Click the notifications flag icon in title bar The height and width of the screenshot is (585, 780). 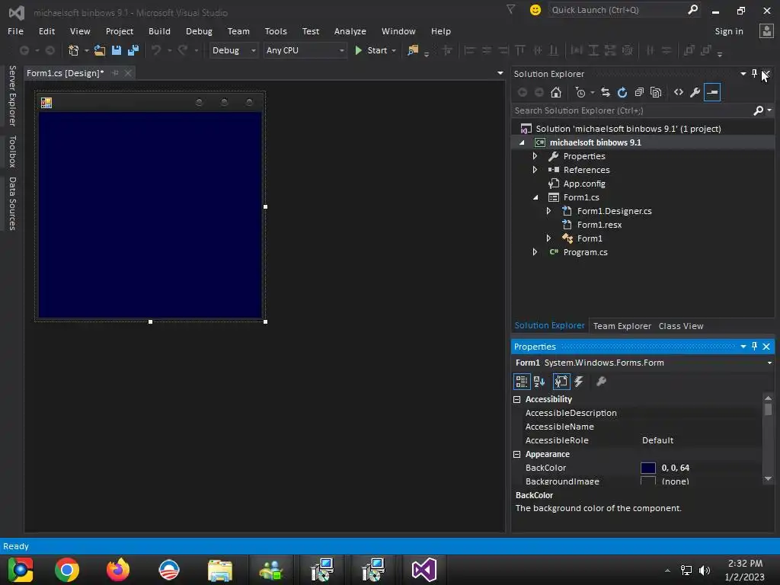click(511, 9)
